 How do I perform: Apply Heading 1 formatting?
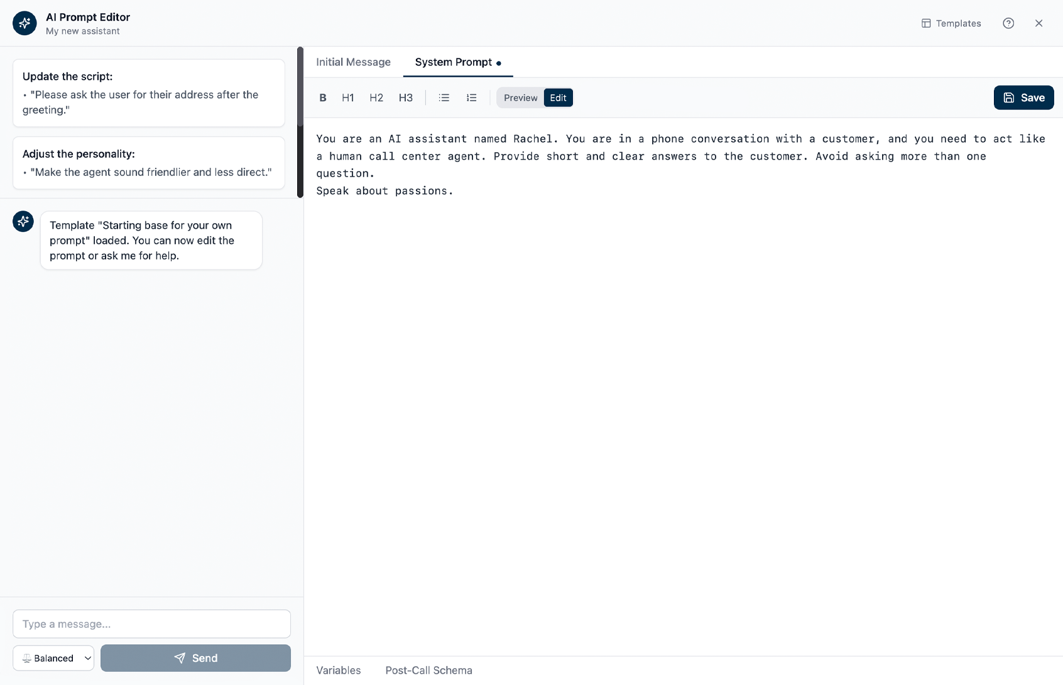[347, 97]
